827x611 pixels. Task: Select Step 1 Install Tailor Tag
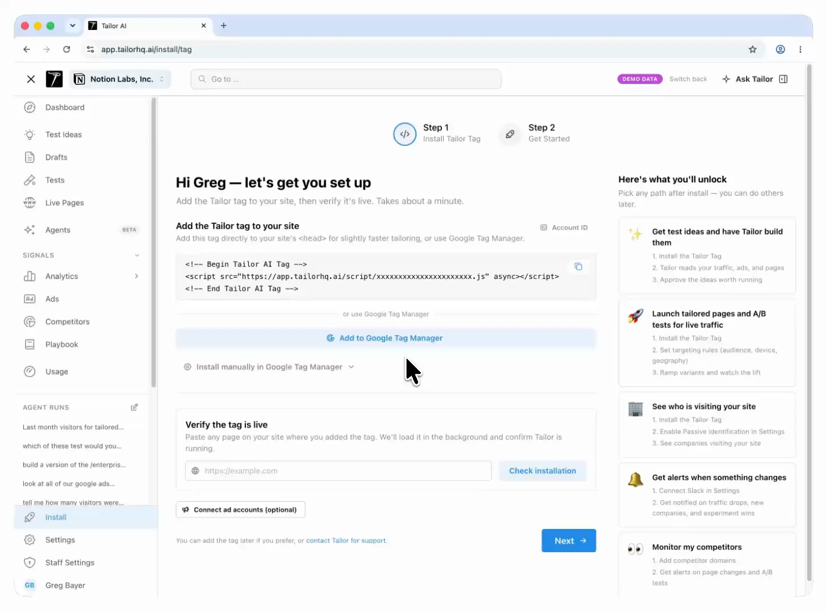pyautogui.click(x=437, y=134)
